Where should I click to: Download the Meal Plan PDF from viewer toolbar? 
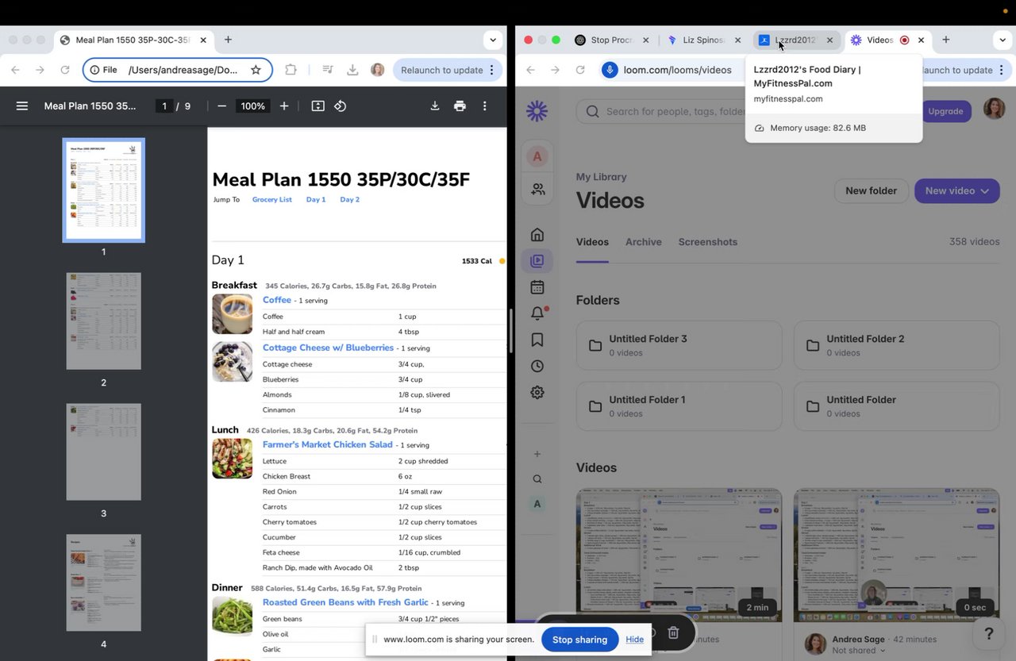tap(435, 106)
